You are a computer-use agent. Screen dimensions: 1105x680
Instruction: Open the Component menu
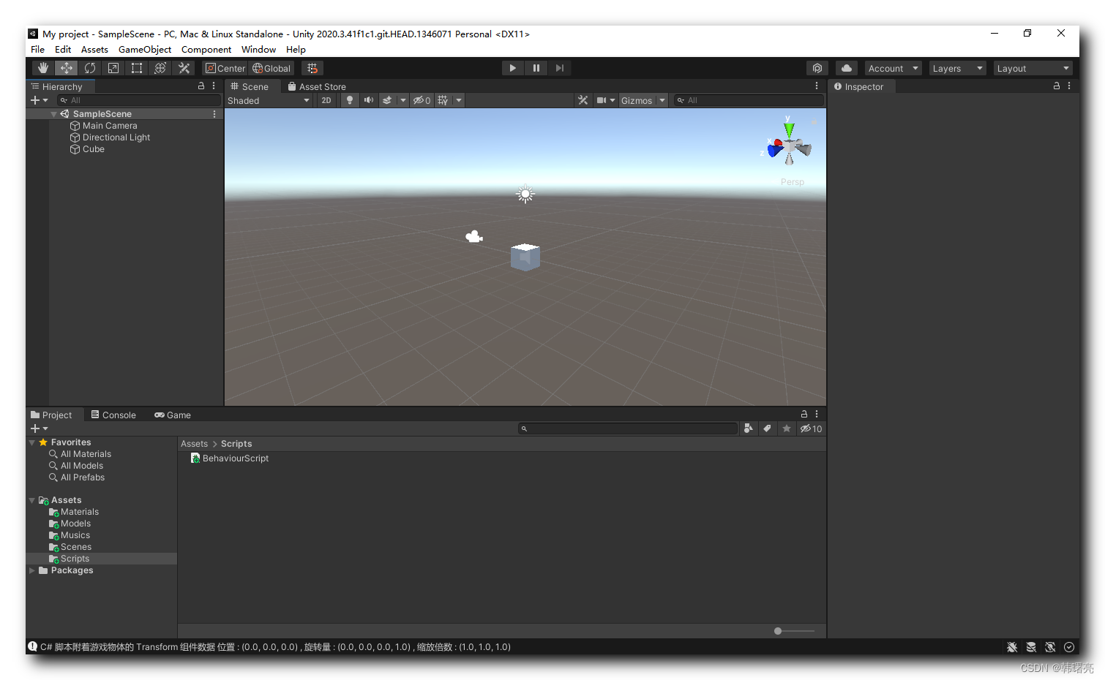(x=206, y=50)
